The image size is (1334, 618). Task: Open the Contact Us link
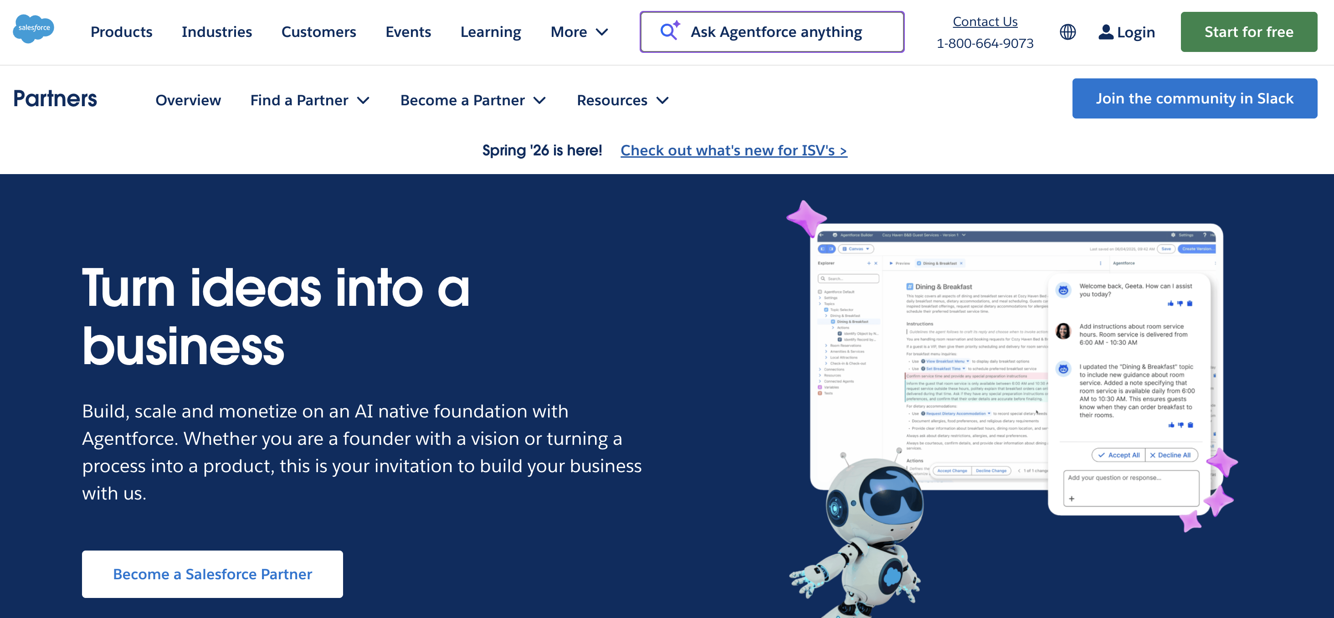tap(985, 22)
